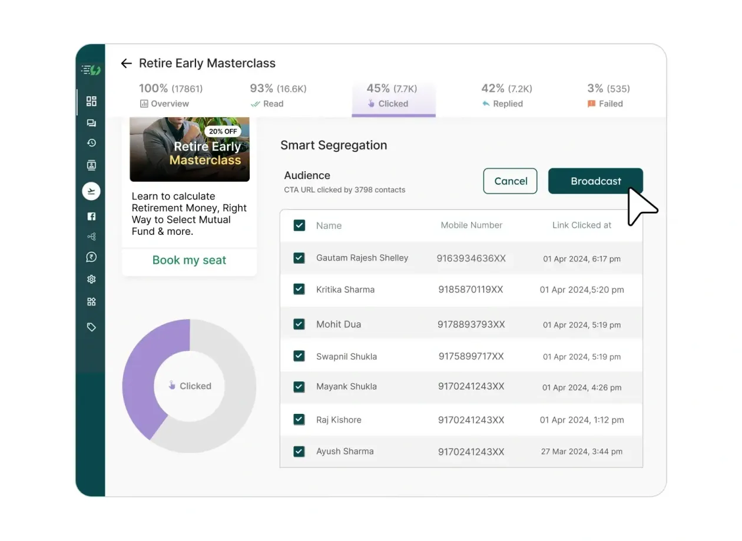Image resolution: width=742 pixels, height=541 pixels.
Task: Open Settings from the sidebar
Action: pyautogui.click(x=91, y=279)
